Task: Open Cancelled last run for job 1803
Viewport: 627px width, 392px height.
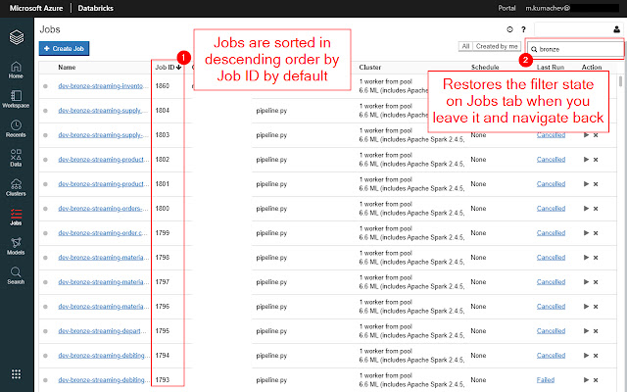Action: (551, 135)
